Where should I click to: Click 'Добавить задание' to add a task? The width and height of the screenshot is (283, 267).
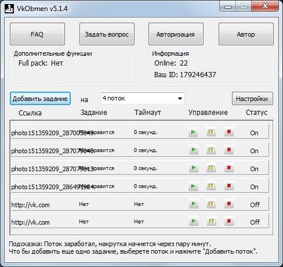tap(40, 99)
